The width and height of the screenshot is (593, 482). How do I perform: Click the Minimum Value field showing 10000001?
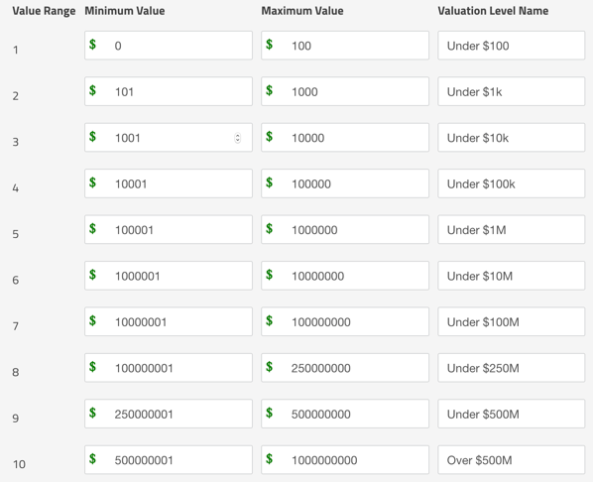pyautogui.click(x=169, y=321)
